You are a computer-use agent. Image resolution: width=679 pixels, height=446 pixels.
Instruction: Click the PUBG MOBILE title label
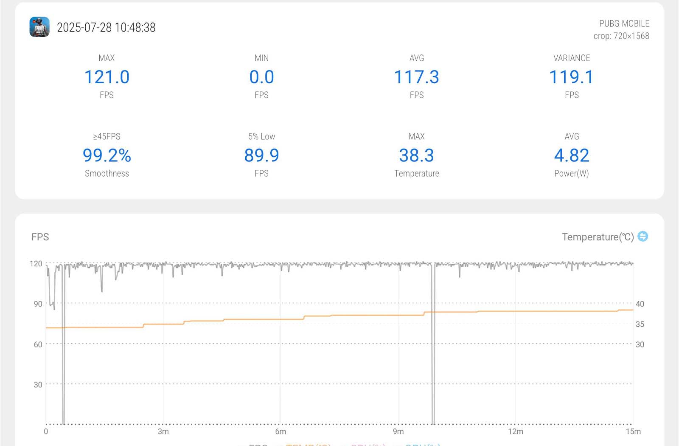pyautogui.click(x=624, y=23)
